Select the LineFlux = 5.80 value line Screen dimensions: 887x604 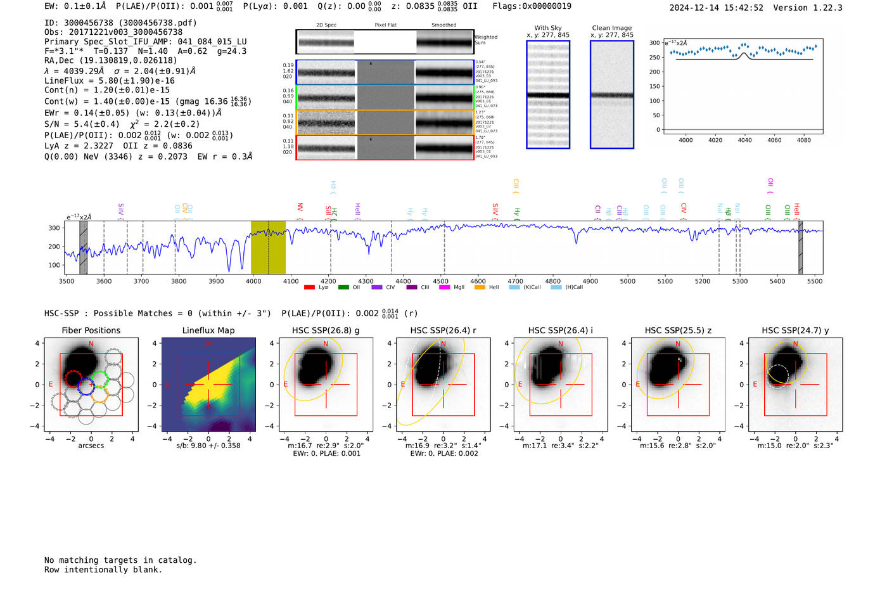click(x=110, y=81)
